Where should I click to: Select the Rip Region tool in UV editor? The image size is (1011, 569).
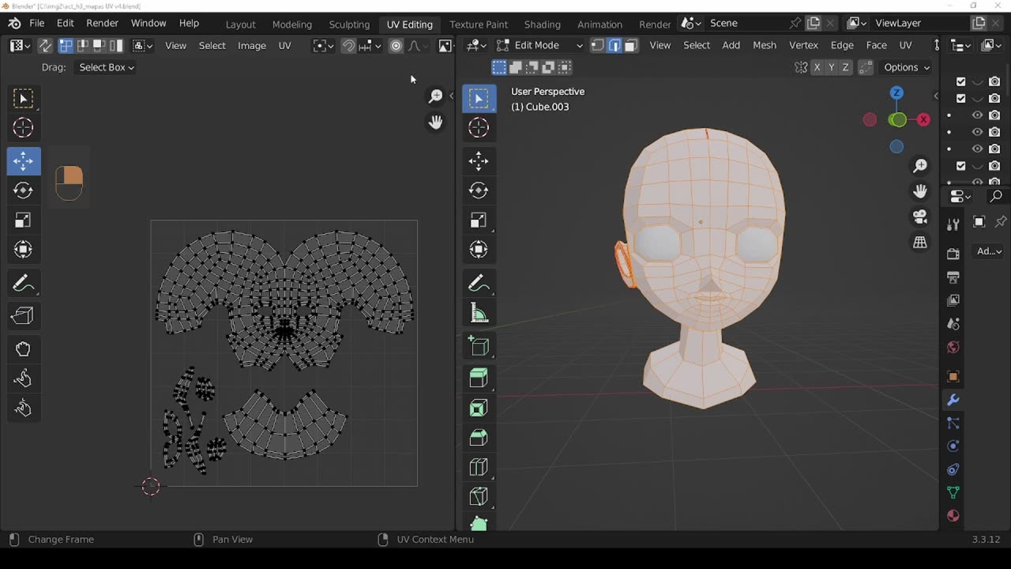23,316
